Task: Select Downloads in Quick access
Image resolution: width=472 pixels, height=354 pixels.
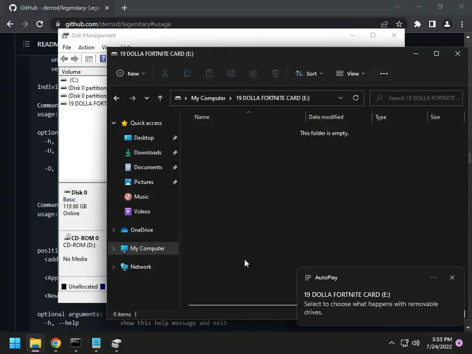Action: 147,152
